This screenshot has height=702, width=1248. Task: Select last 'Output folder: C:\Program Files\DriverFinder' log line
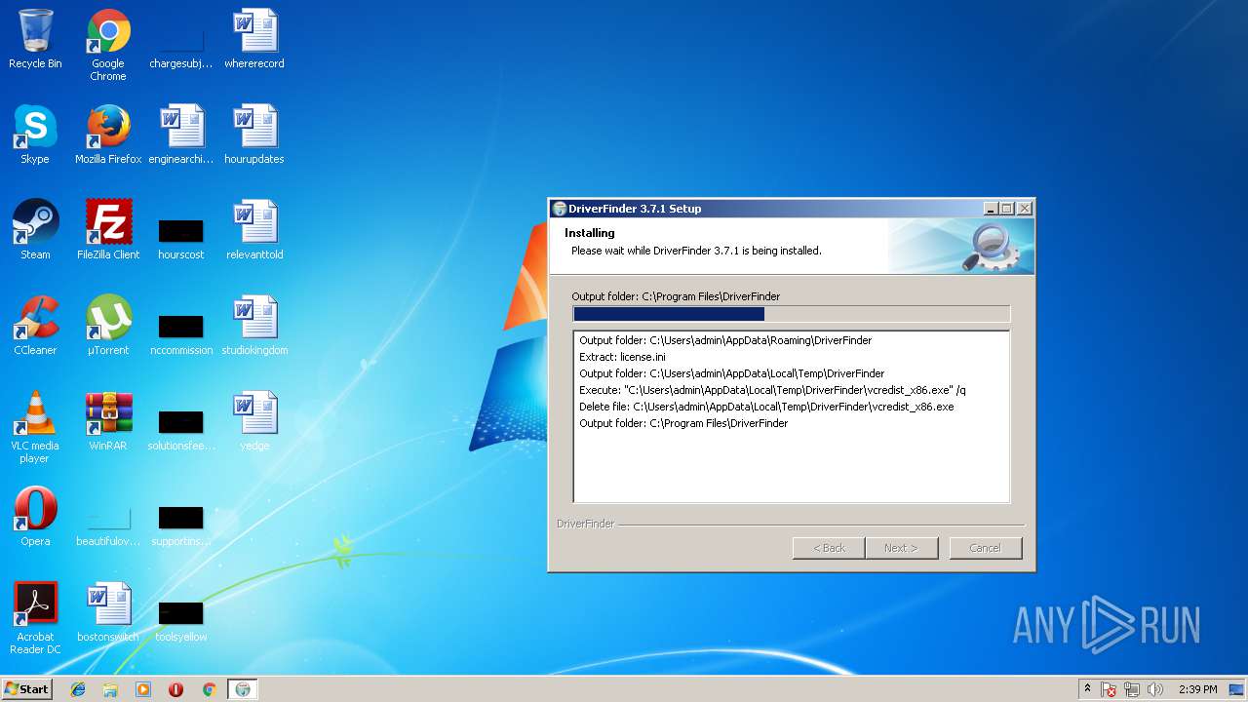tap(683, 423)
